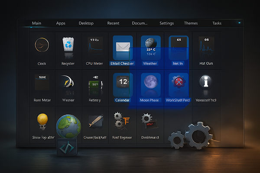Go to the Settings tab

click(166, 23)
